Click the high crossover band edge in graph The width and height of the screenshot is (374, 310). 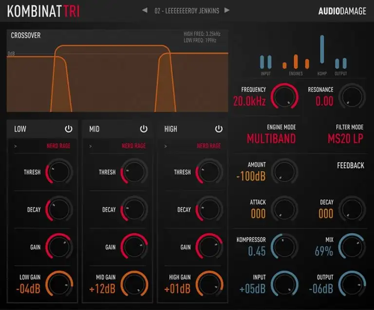165,82
